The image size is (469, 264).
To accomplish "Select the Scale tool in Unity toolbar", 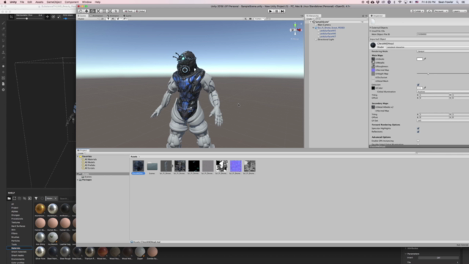I will tap(98, 11).
